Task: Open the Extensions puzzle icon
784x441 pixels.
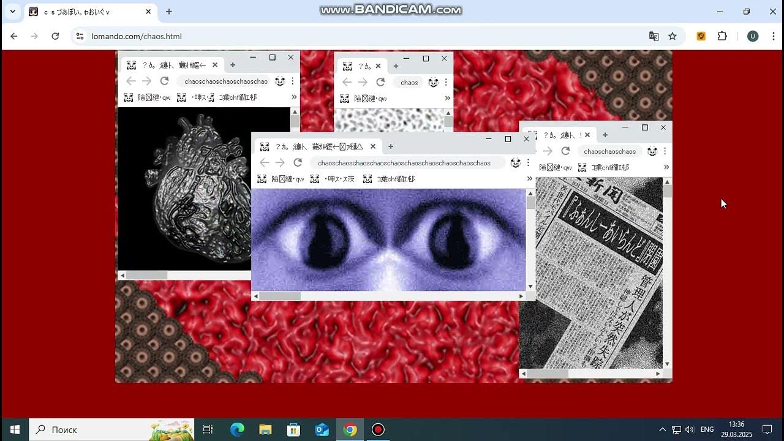Action: point(722,36)
